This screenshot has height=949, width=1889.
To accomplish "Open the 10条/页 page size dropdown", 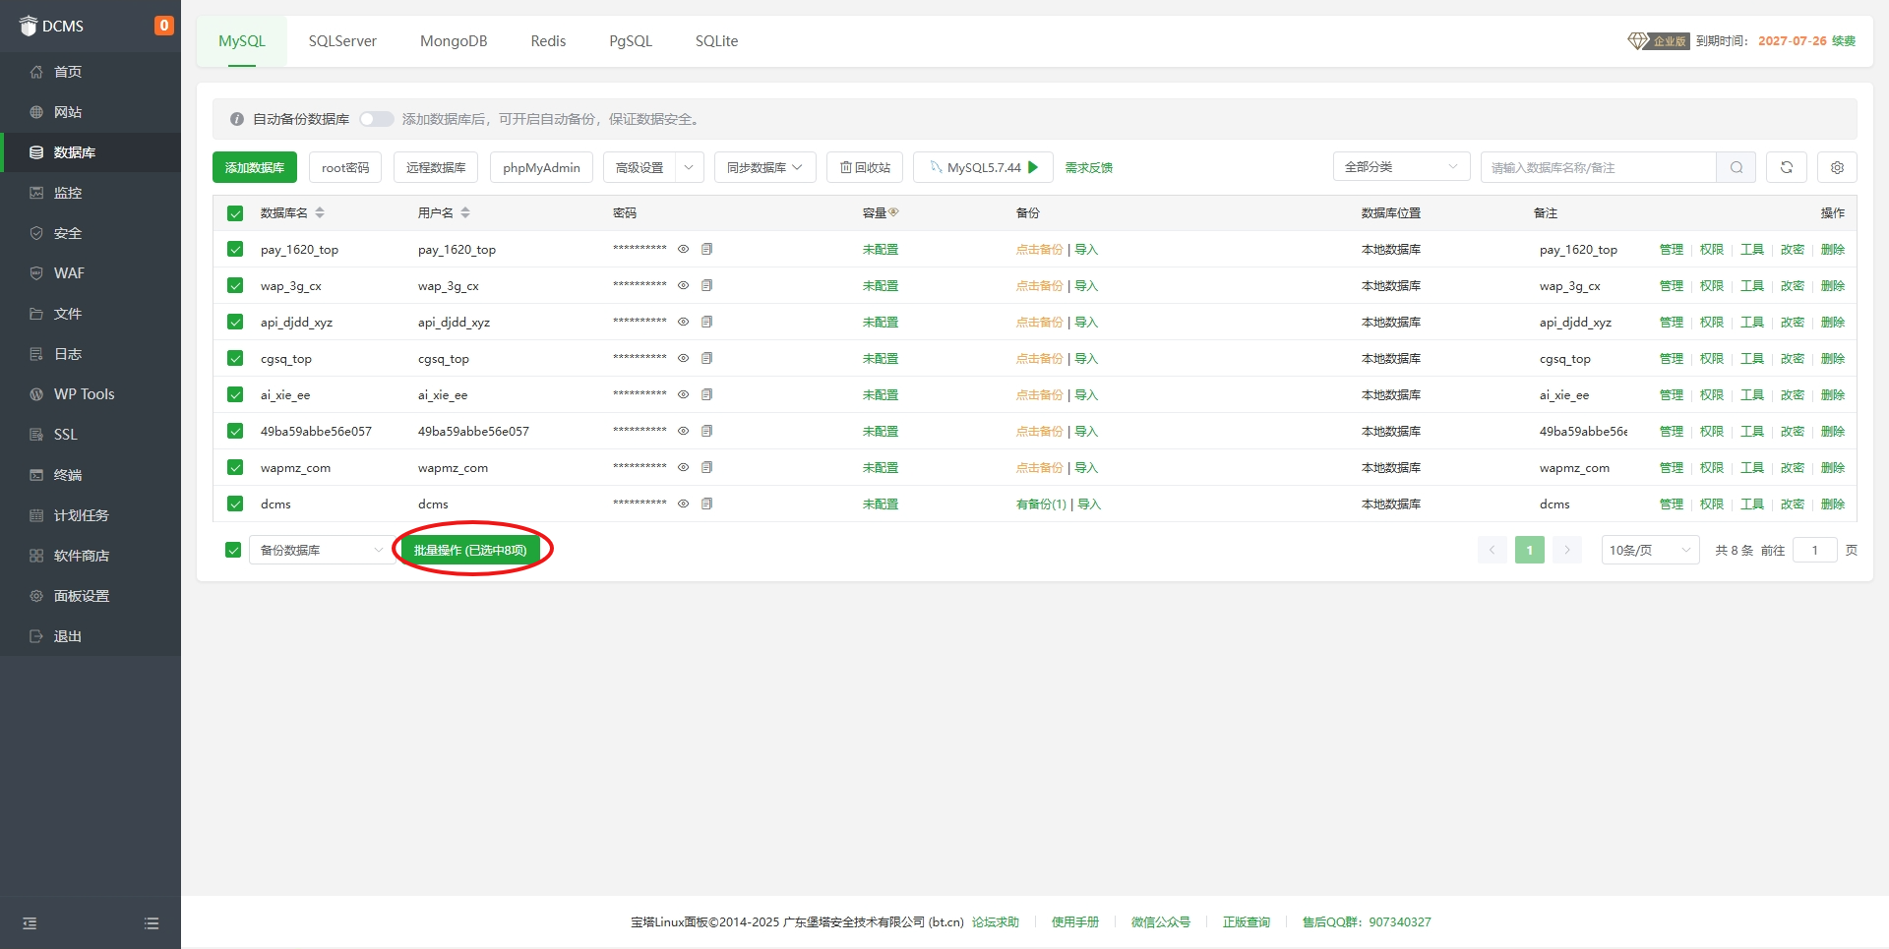I will [x=1650, y=550].
